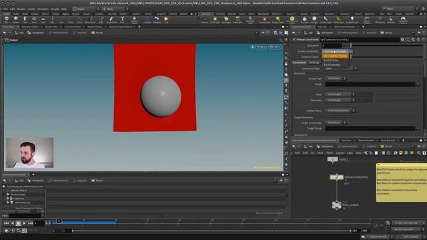427x240 pixels.
Task: Click the Group input field
Action: tap(370, 85)
